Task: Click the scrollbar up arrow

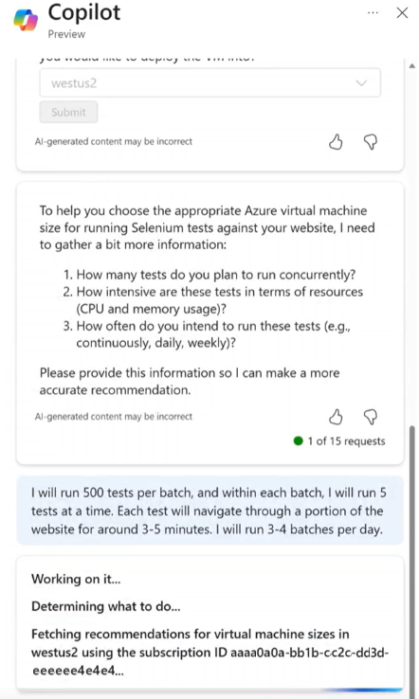Action: pos(412,66)
